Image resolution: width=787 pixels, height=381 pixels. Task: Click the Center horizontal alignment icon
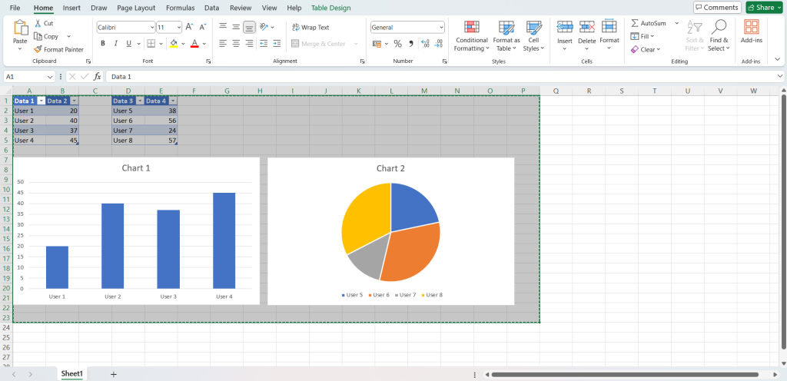coord(236,44)
